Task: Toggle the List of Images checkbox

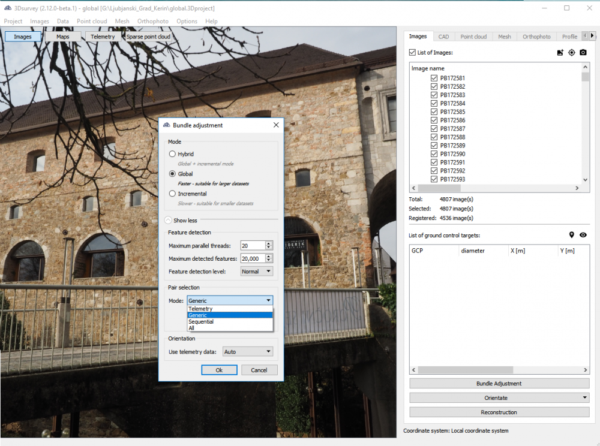Action: tap(412, 53)
